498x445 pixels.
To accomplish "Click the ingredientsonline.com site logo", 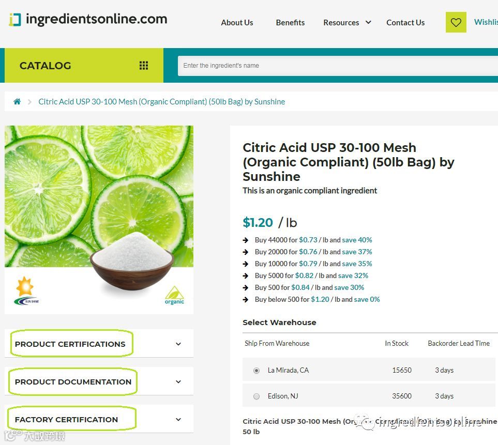I will [88, 19].
